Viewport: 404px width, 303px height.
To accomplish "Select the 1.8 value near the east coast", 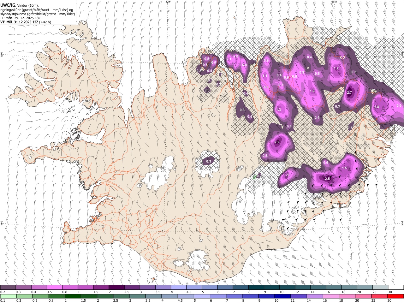I will [377, 107].
